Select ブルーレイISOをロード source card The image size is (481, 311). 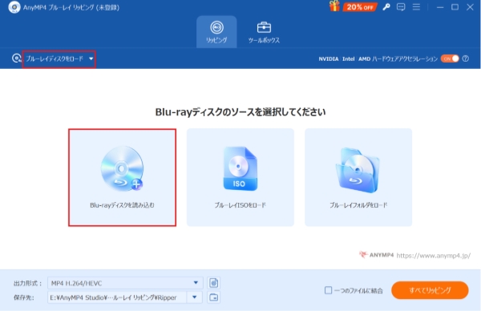coord(240,178)
